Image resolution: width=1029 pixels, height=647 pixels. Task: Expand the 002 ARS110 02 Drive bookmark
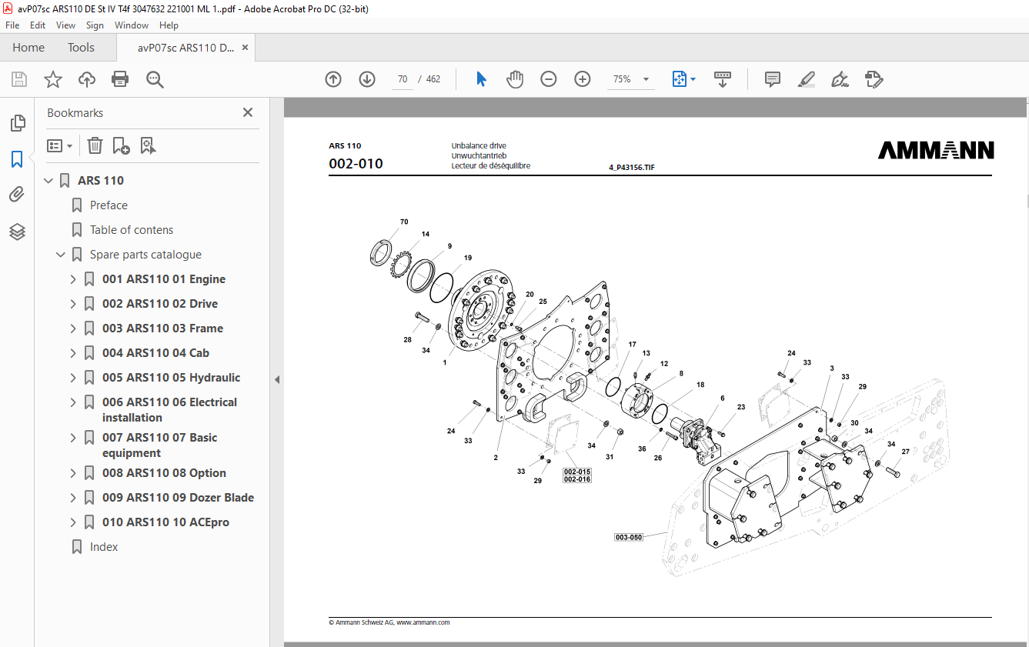[74, 304]
